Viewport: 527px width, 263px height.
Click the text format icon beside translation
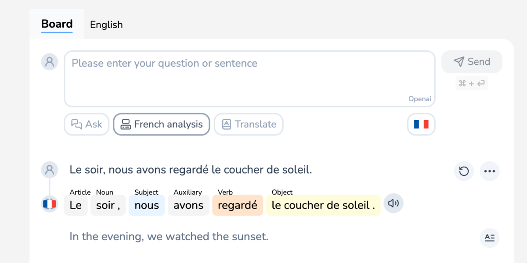point(489,238)
